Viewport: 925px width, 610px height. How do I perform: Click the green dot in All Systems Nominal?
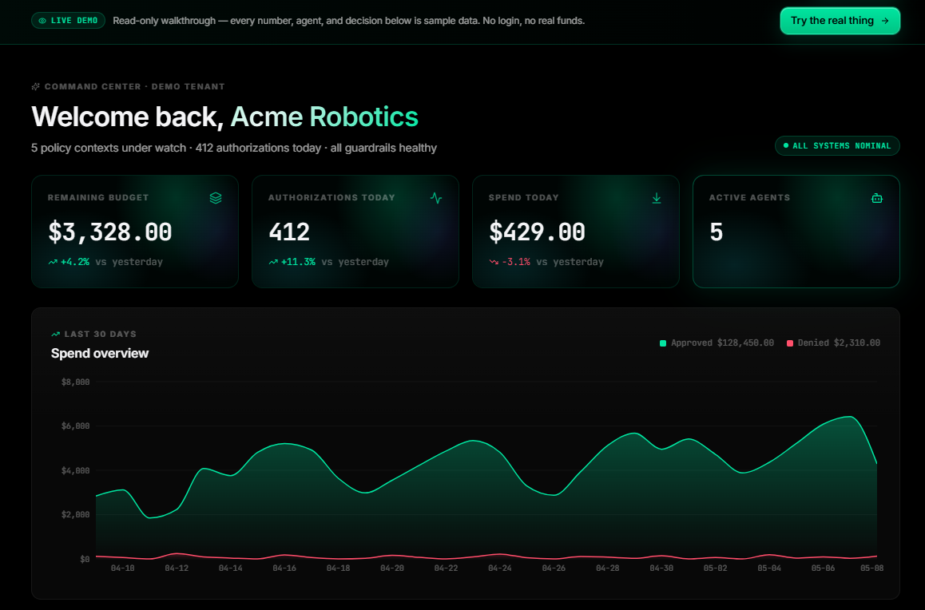tap(786, 145)
